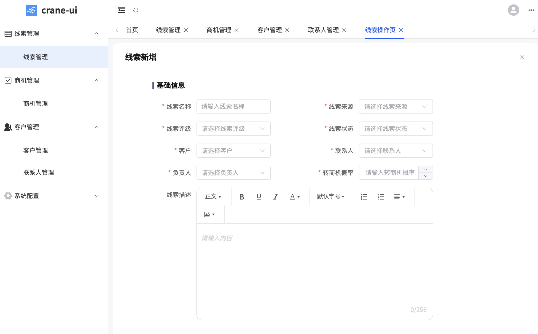Increase 转商机概率 with up arrow
This screenshot has width=538, height=334.
coord(426,169)
